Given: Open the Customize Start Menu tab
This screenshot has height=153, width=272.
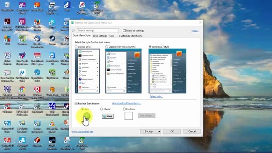Looking at the screenshot, I should pos(130,36).
